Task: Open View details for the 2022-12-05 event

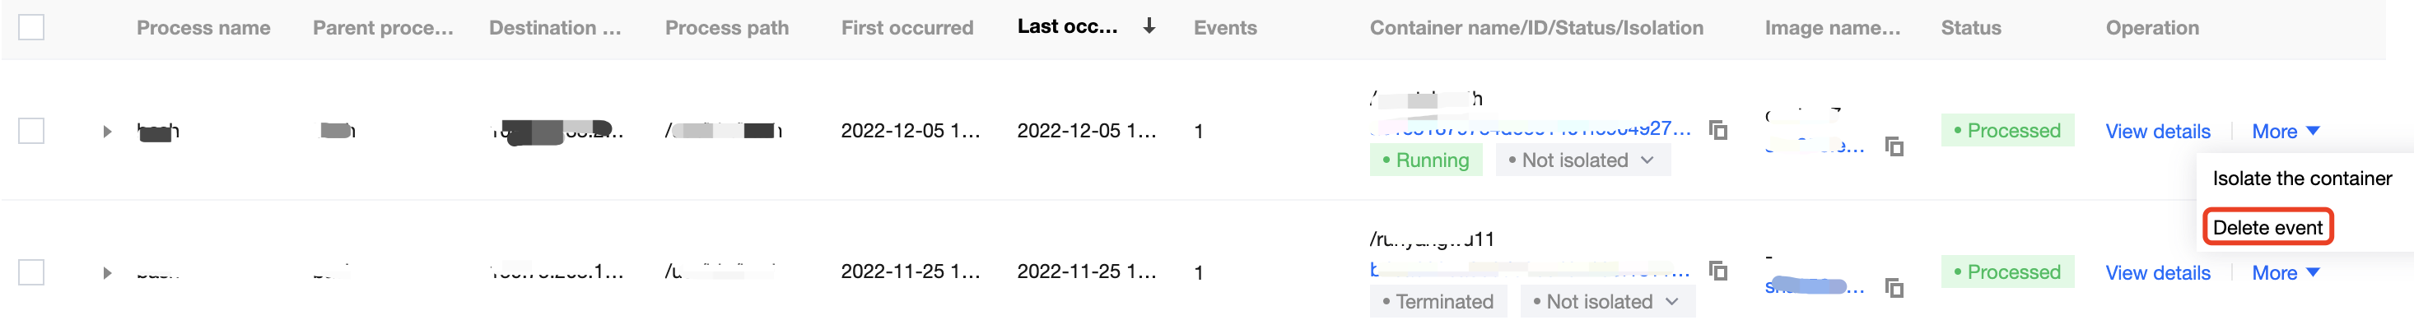Action: pyautogui.click(x=2157, y=132)
